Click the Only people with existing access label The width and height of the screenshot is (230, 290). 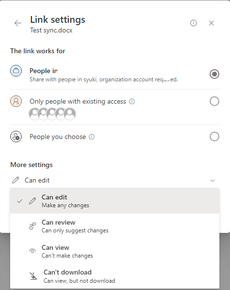(x=77, y=101)
